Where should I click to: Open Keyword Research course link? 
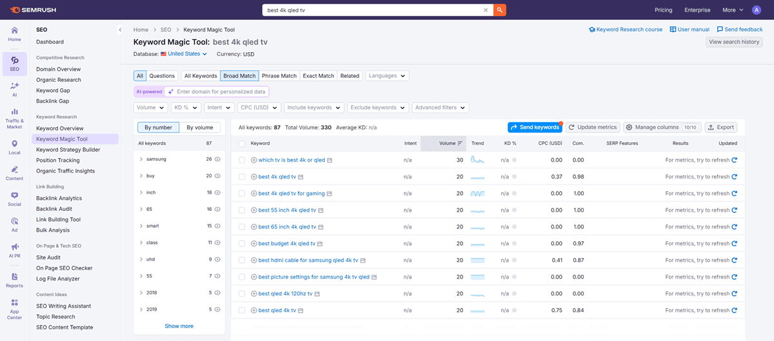626,30
